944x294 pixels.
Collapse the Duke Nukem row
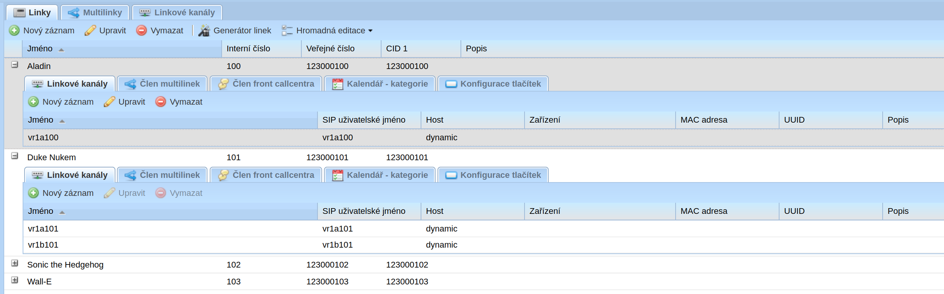pos(15,156)
